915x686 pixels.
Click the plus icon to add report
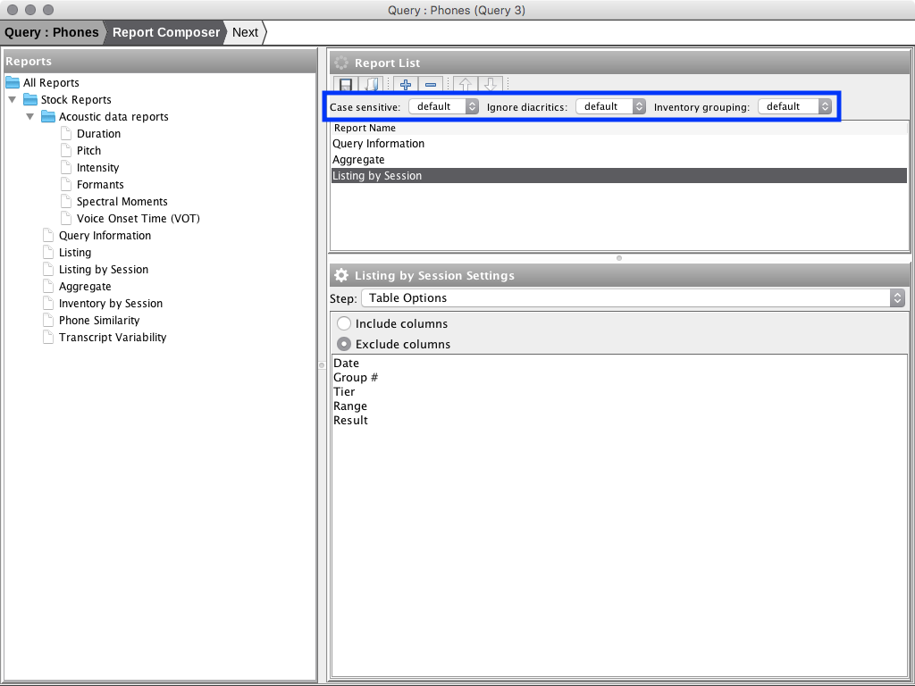pos(406,85)
